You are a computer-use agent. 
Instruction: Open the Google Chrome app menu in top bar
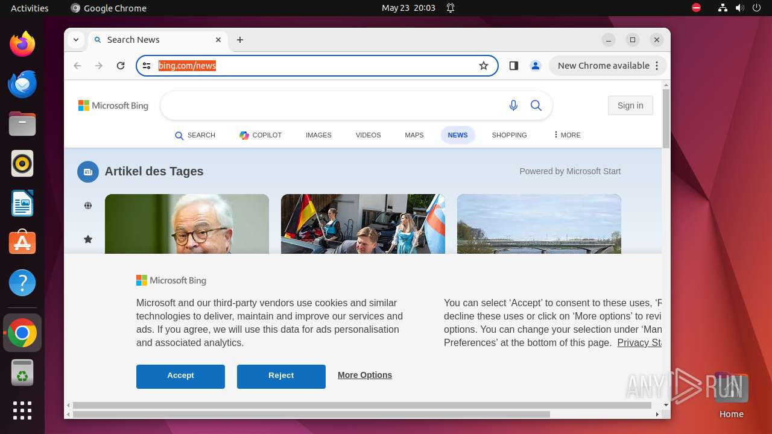pyautogui.click(x=109, y=8)
